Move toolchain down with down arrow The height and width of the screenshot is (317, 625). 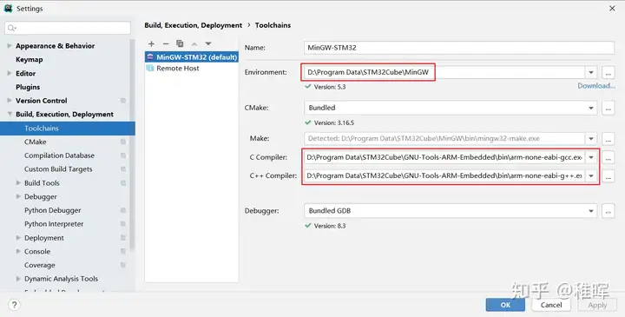point(208,44)
